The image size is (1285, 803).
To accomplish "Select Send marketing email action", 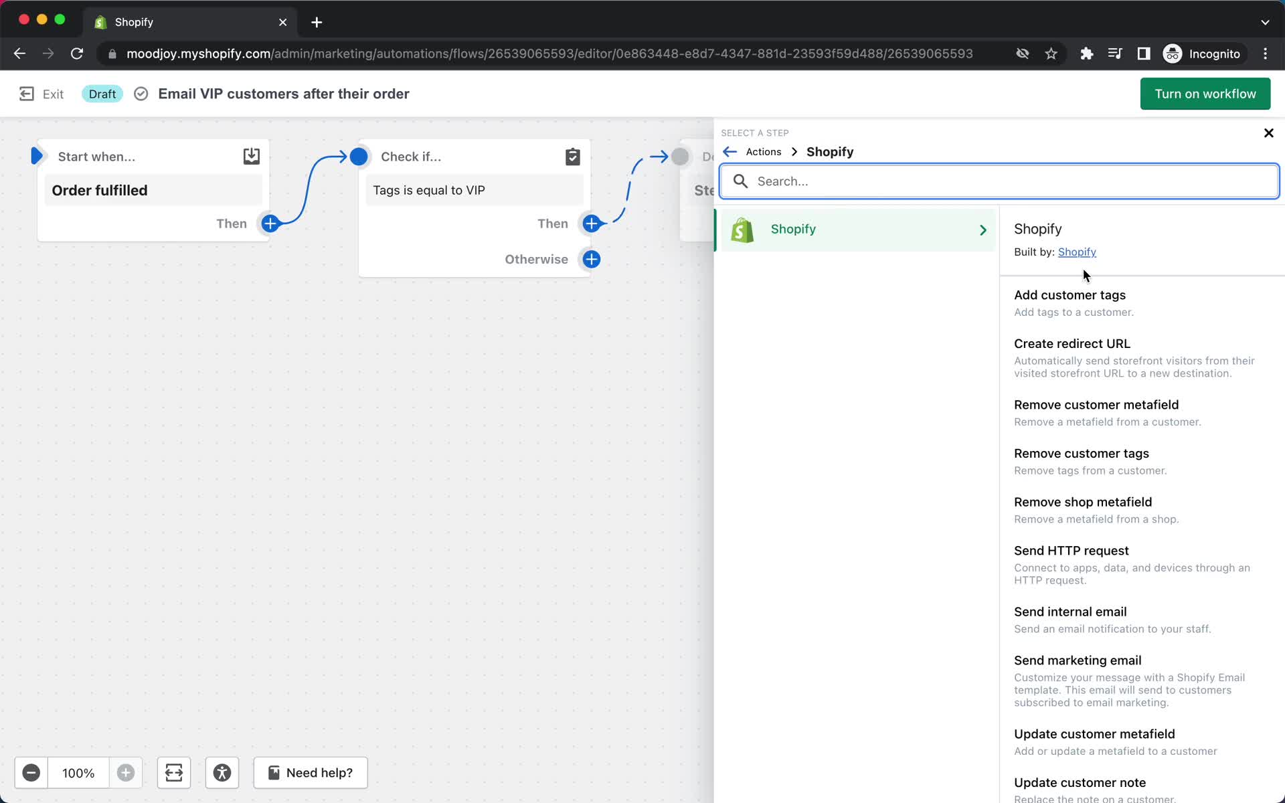I will 1077,660.
